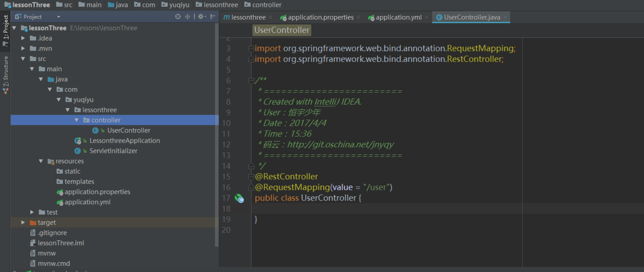Switch to the application.properties tab
This screenshot has height=272, width=644.
point(321,18)
